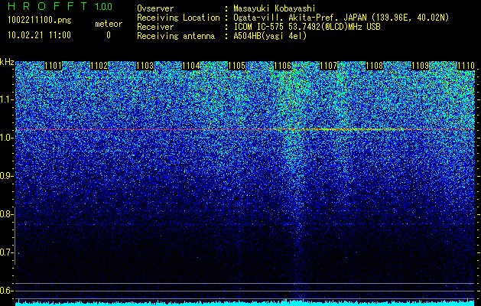This screenshot has height=306, width=481.
Task: Click the 1.0 kHz axis label
Action: 6,138
